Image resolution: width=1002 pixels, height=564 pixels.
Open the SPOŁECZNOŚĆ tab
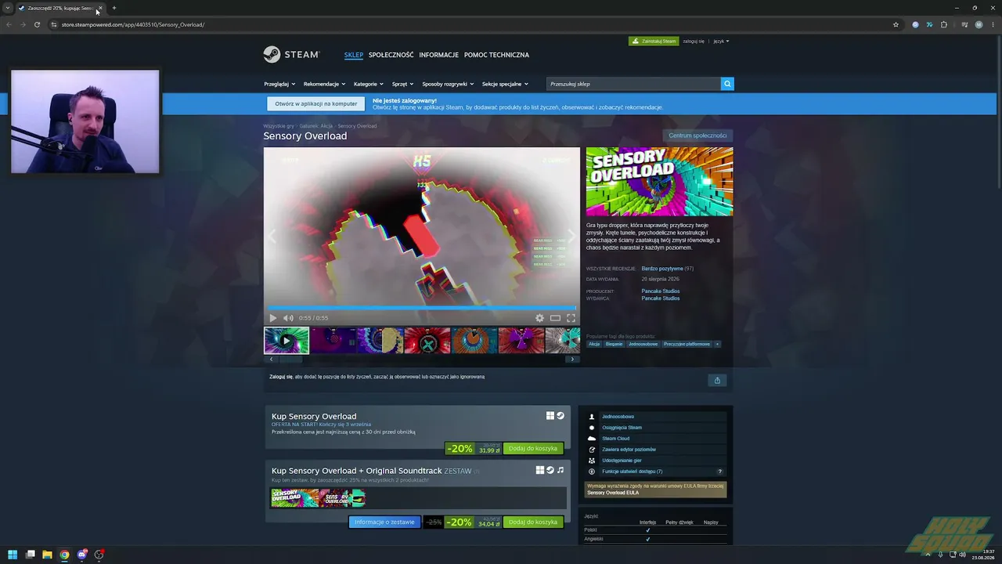click(x=391, y=55)
